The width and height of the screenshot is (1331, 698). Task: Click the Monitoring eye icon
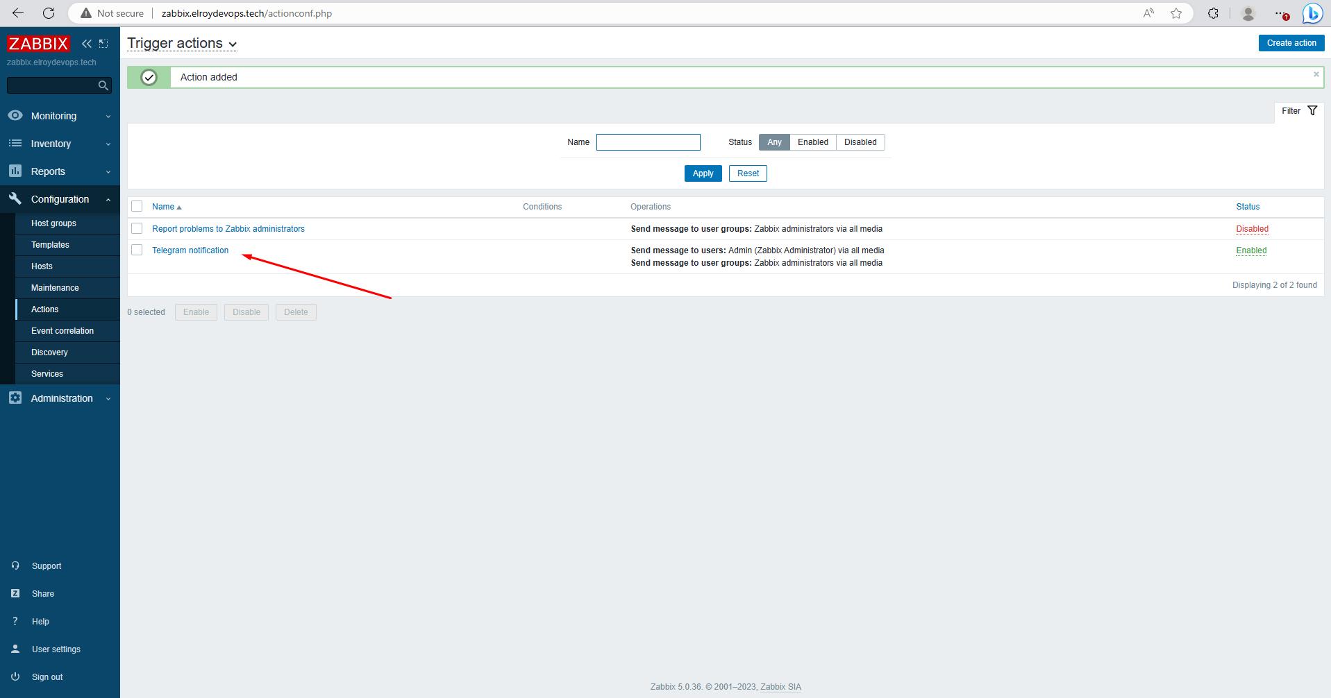[x=15, y=115]
